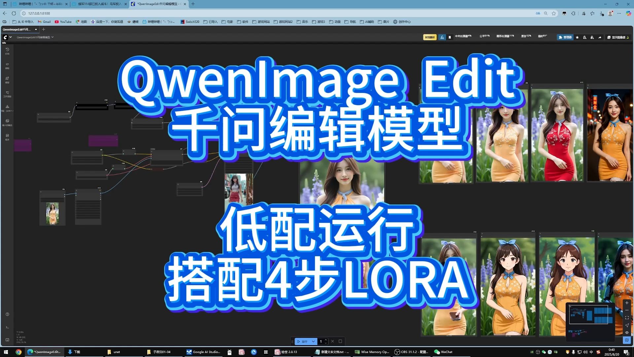Image resolution: width=634 pixels, height=357 pixels.
Task: Click the share arrow icon
Action: pyautogui.click(x=600, y=37)
